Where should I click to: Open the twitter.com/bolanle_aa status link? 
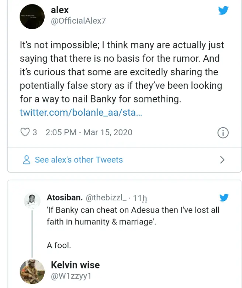tap(81, 112)
